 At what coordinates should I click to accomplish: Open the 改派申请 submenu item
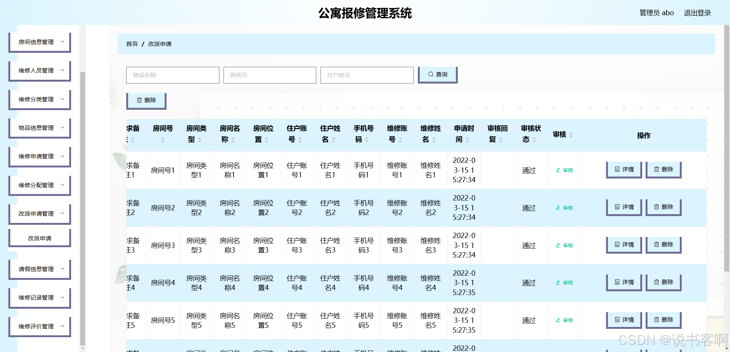[40, 238]
